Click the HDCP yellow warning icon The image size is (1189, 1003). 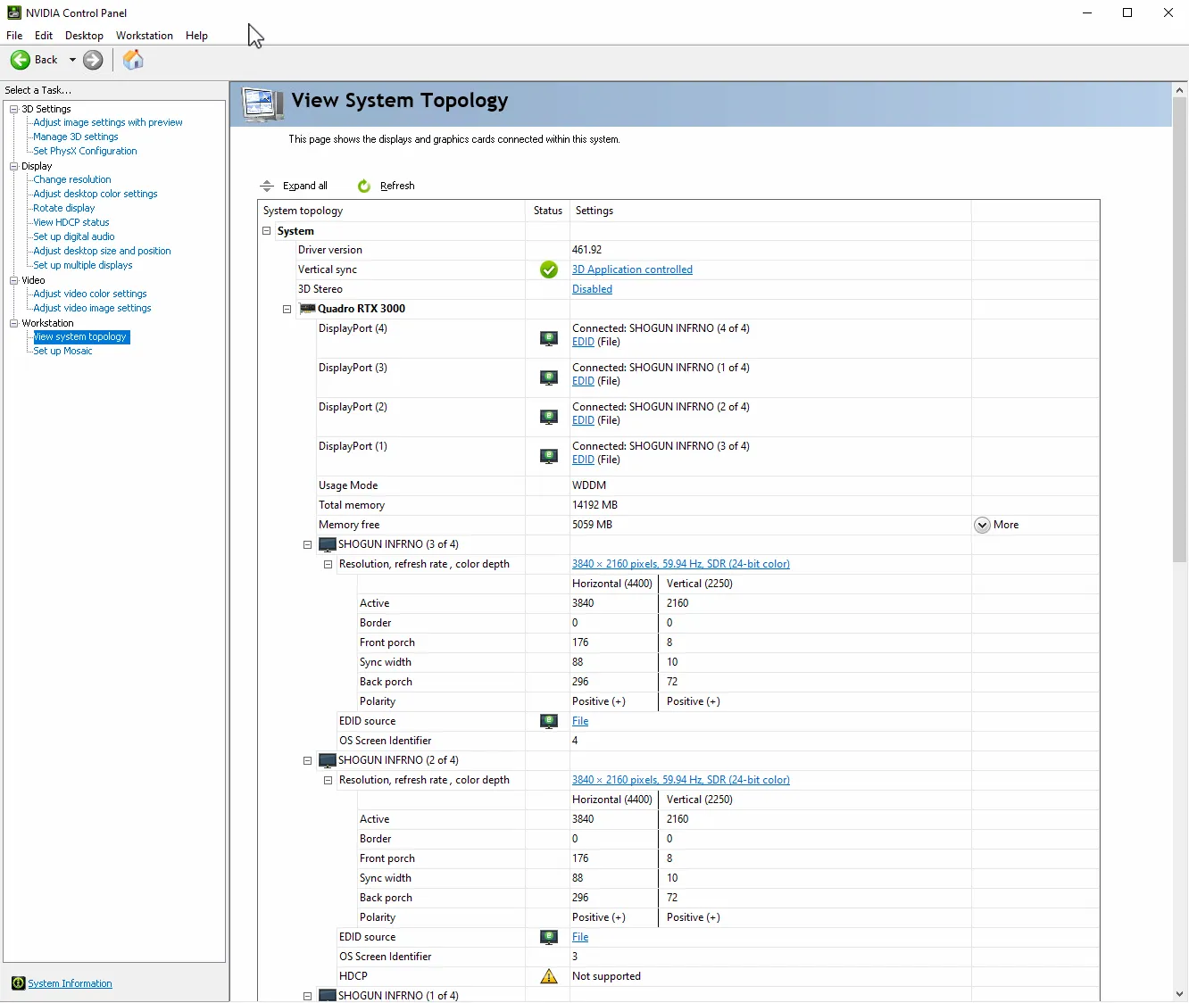(x=549, y=976)
